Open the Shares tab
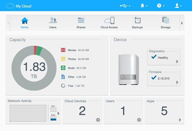Image resolution: width=192 pixels, height=131 pixels. pyautogui.click(x=81, y=23)
